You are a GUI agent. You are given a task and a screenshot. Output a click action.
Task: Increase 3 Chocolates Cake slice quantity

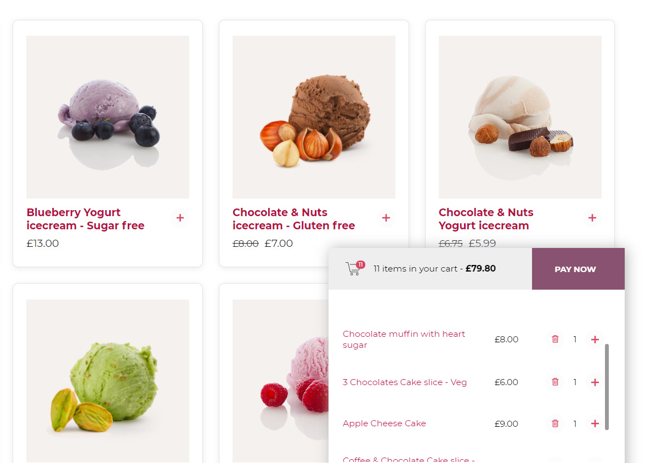pos(595,382)
